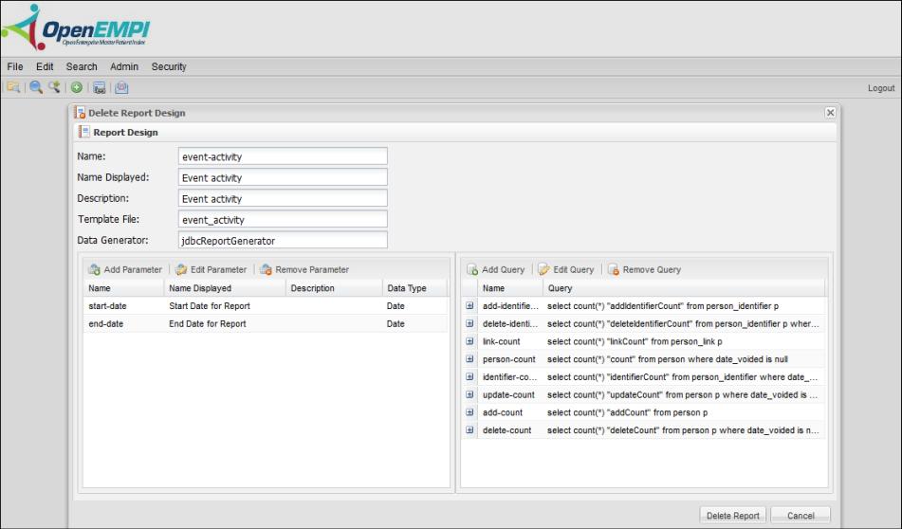The image size is (902, 529).
Task: Click the OpenEMPI logo
Action: pos(76,27)
